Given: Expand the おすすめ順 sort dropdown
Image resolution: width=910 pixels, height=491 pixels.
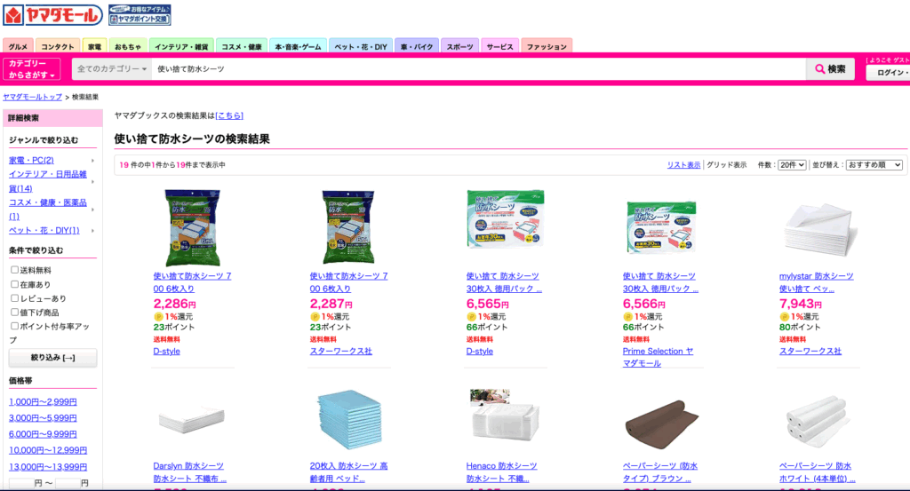Looking at the screenshot, I should click(874, 164).
